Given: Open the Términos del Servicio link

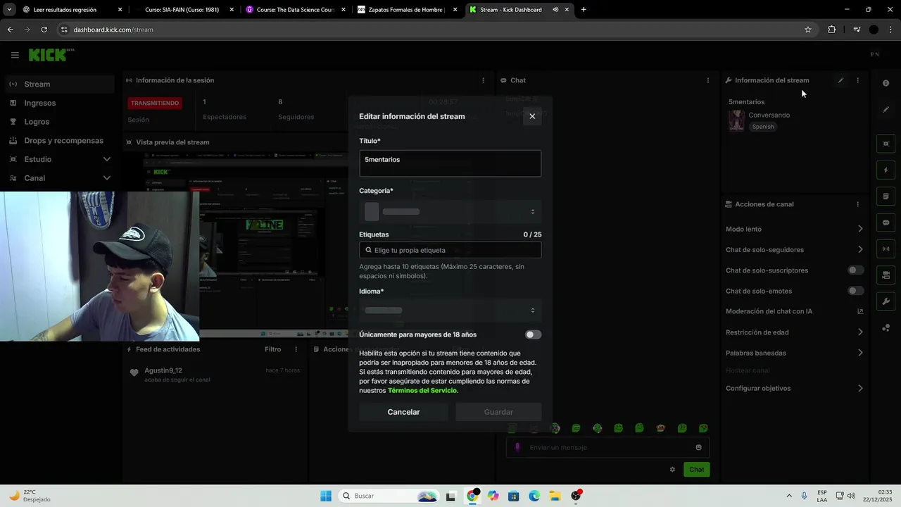Looking at the screenshot, I should [422, 390].
